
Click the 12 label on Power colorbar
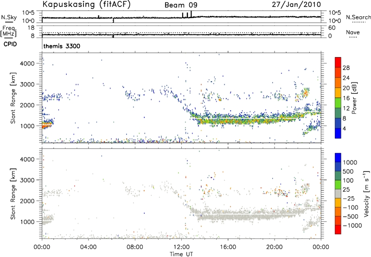tap(346, 109)
